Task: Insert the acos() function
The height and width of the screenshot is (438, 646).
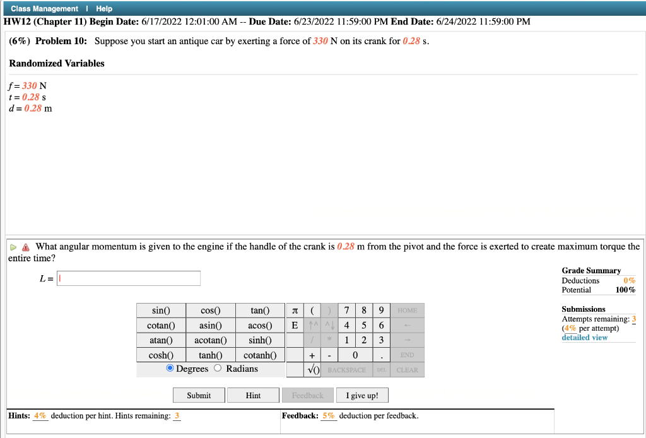Action: click(x=261, y=325)
